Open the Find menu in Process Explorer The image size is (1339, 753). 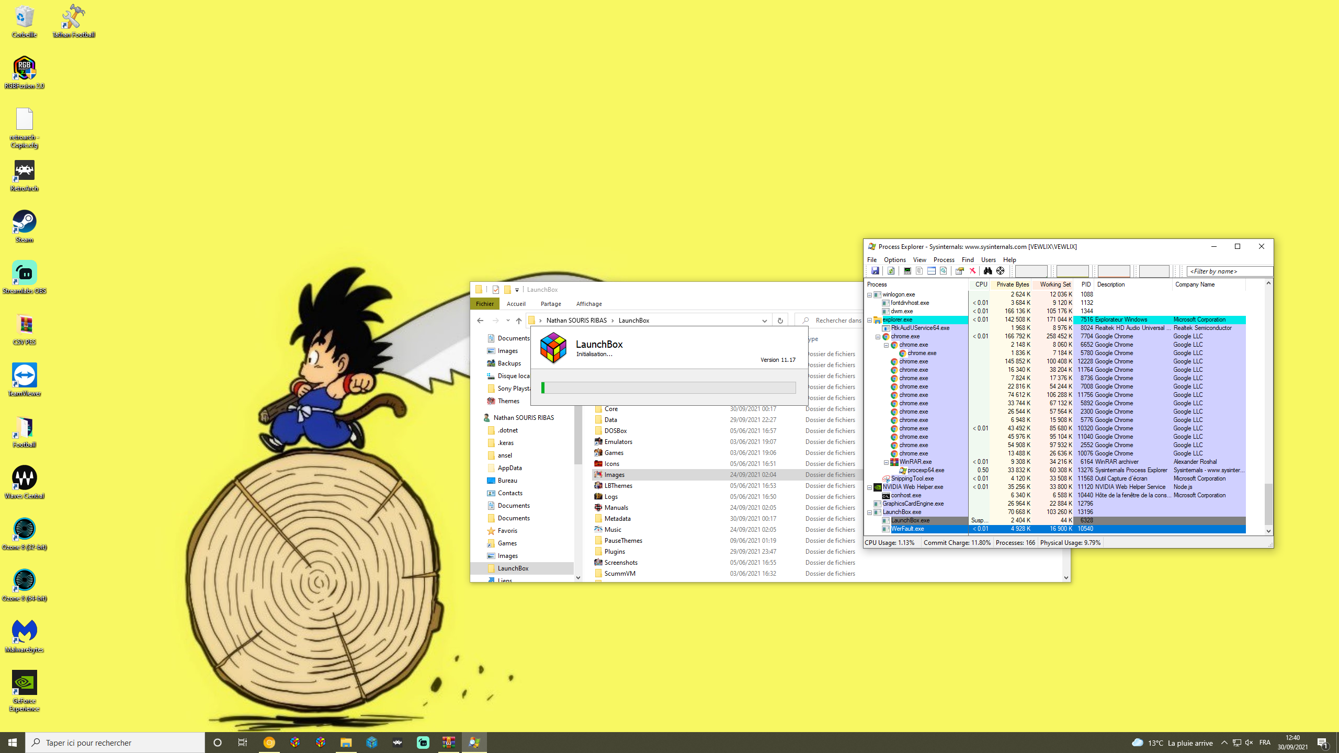pyautogui.click(x=968, y=260)
